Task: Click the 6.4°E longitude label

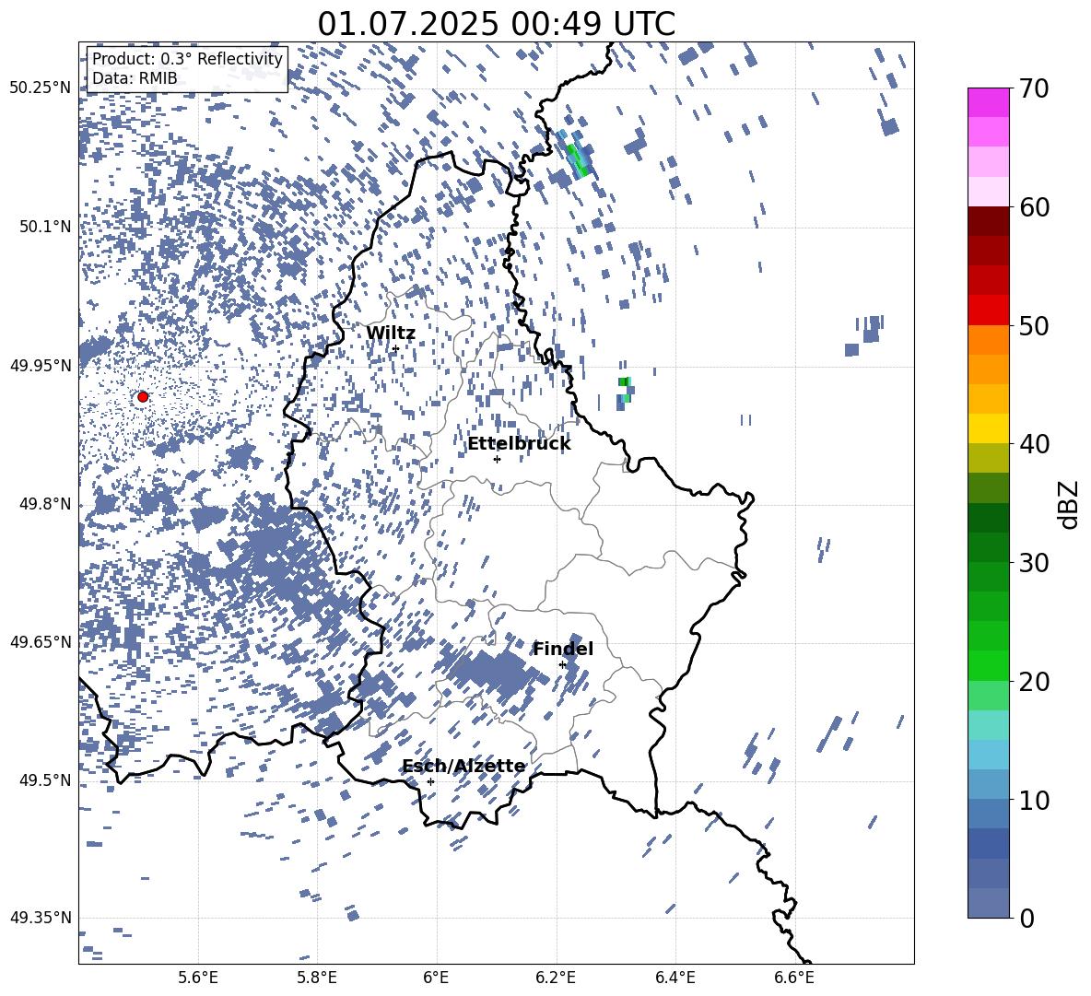Action: pyautogui.click(x=675, y=978)
